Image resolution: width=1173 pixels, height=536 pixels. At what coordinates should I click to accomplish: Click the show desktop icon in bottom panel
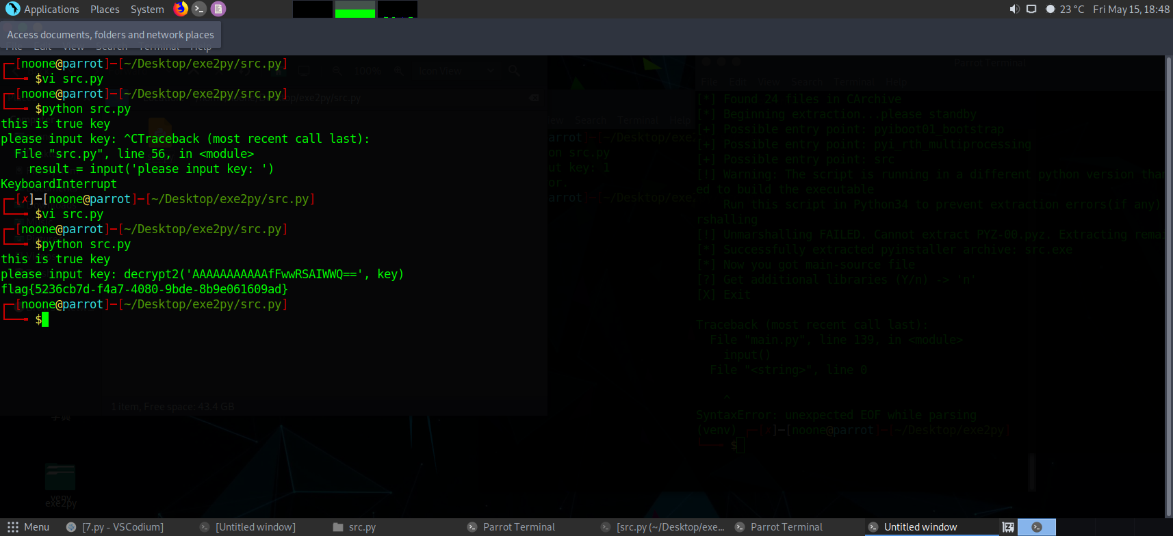point(1008,527)
